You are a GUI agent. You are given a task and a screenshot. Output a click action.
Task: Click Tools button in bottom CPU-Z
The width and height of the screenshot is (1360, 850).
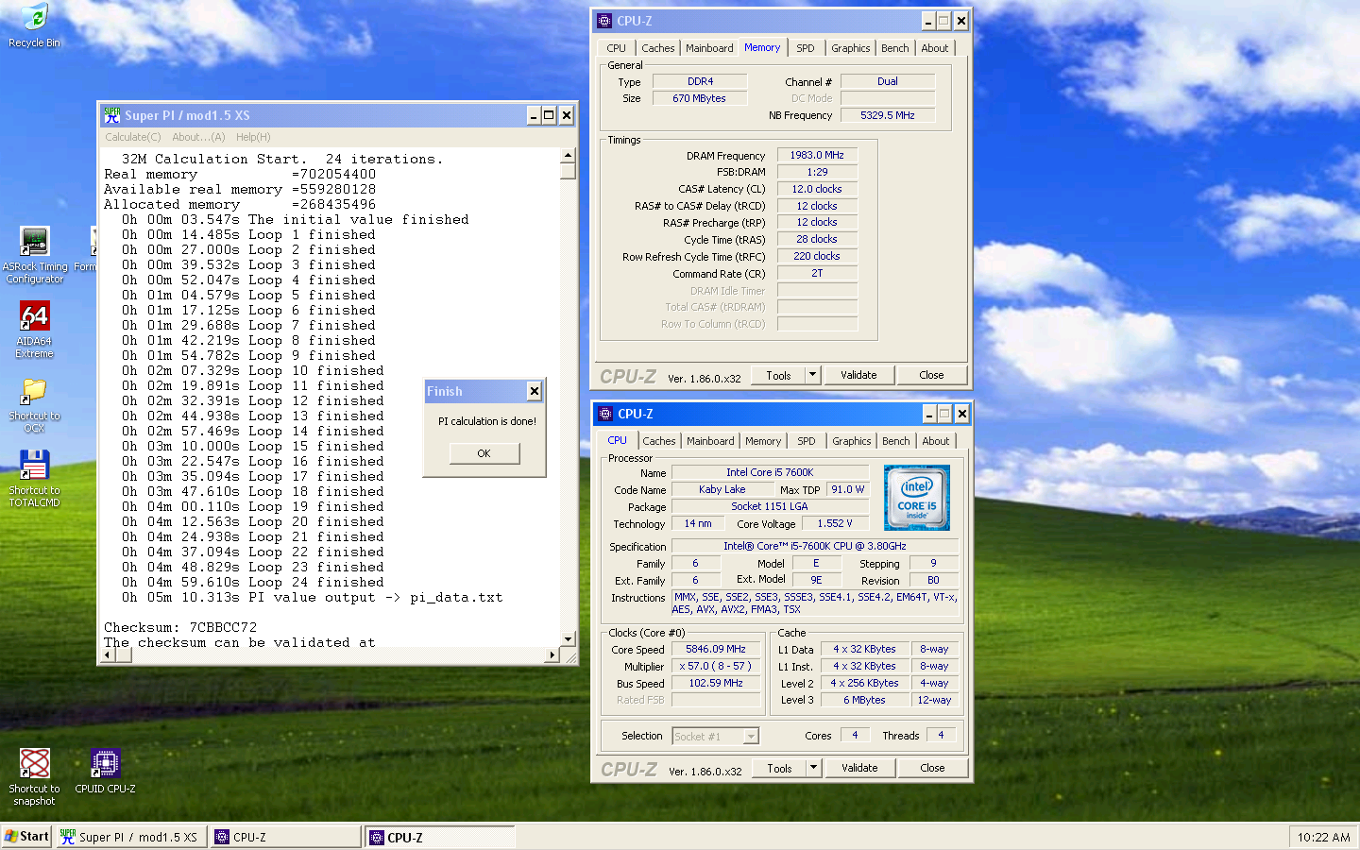coord(779,768)
